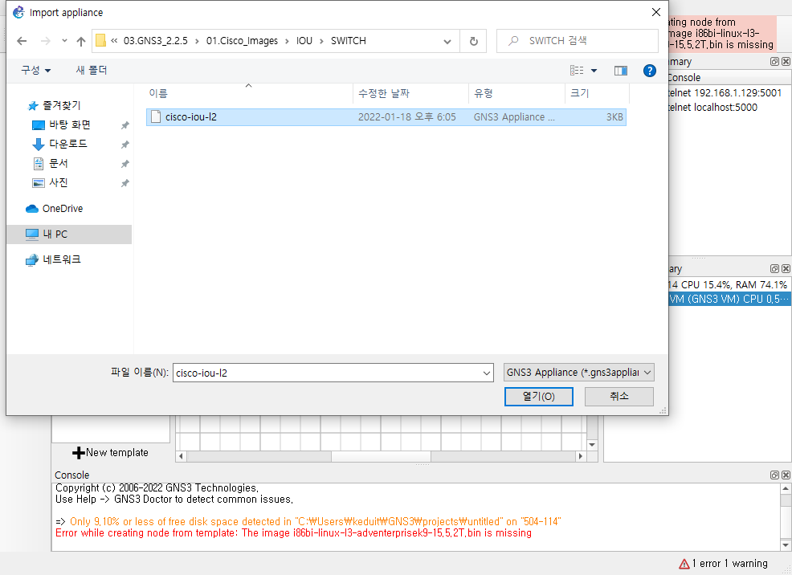Expand the address bar path dropdown

pos(447,42)
